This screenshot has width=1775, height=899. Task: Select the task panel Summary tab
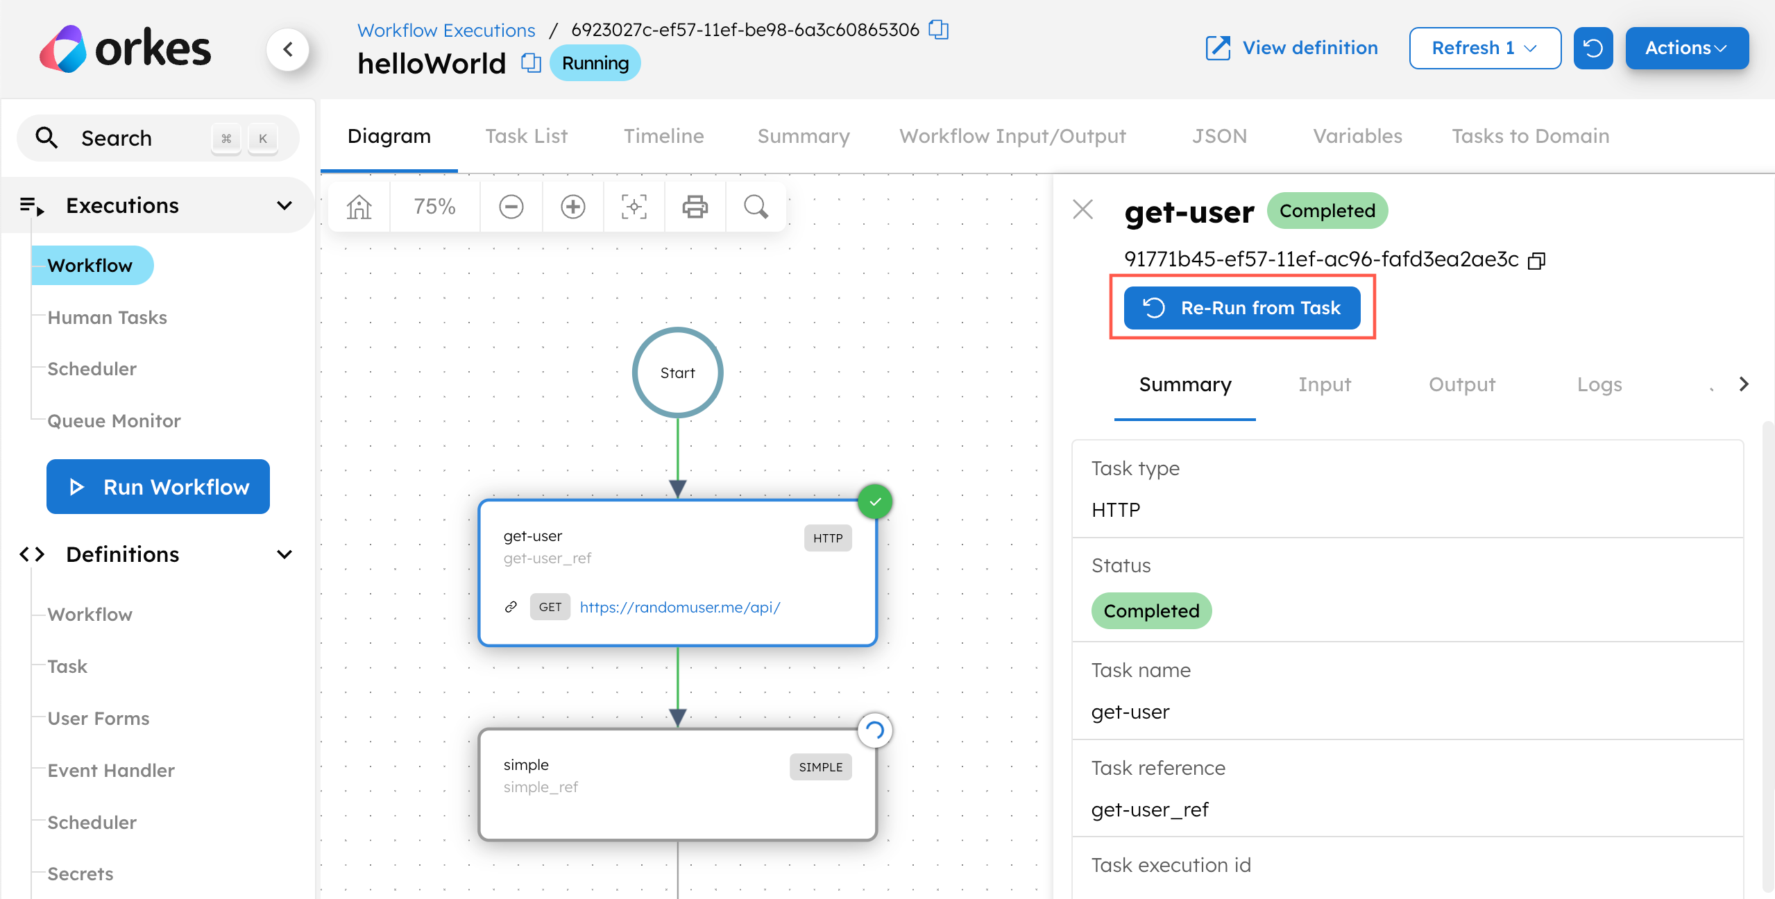click(1185, 384)
